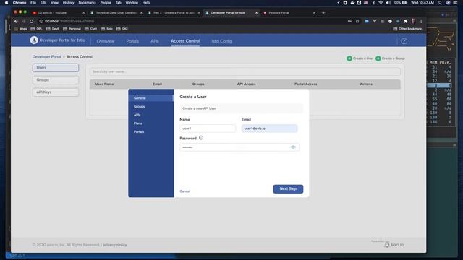This screenshot has width=463, height=260.
Task: Select the Users sidebar section
Action: [56, 67]
